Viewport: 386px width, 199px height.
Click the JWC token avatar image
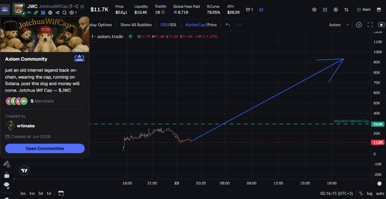19,9
